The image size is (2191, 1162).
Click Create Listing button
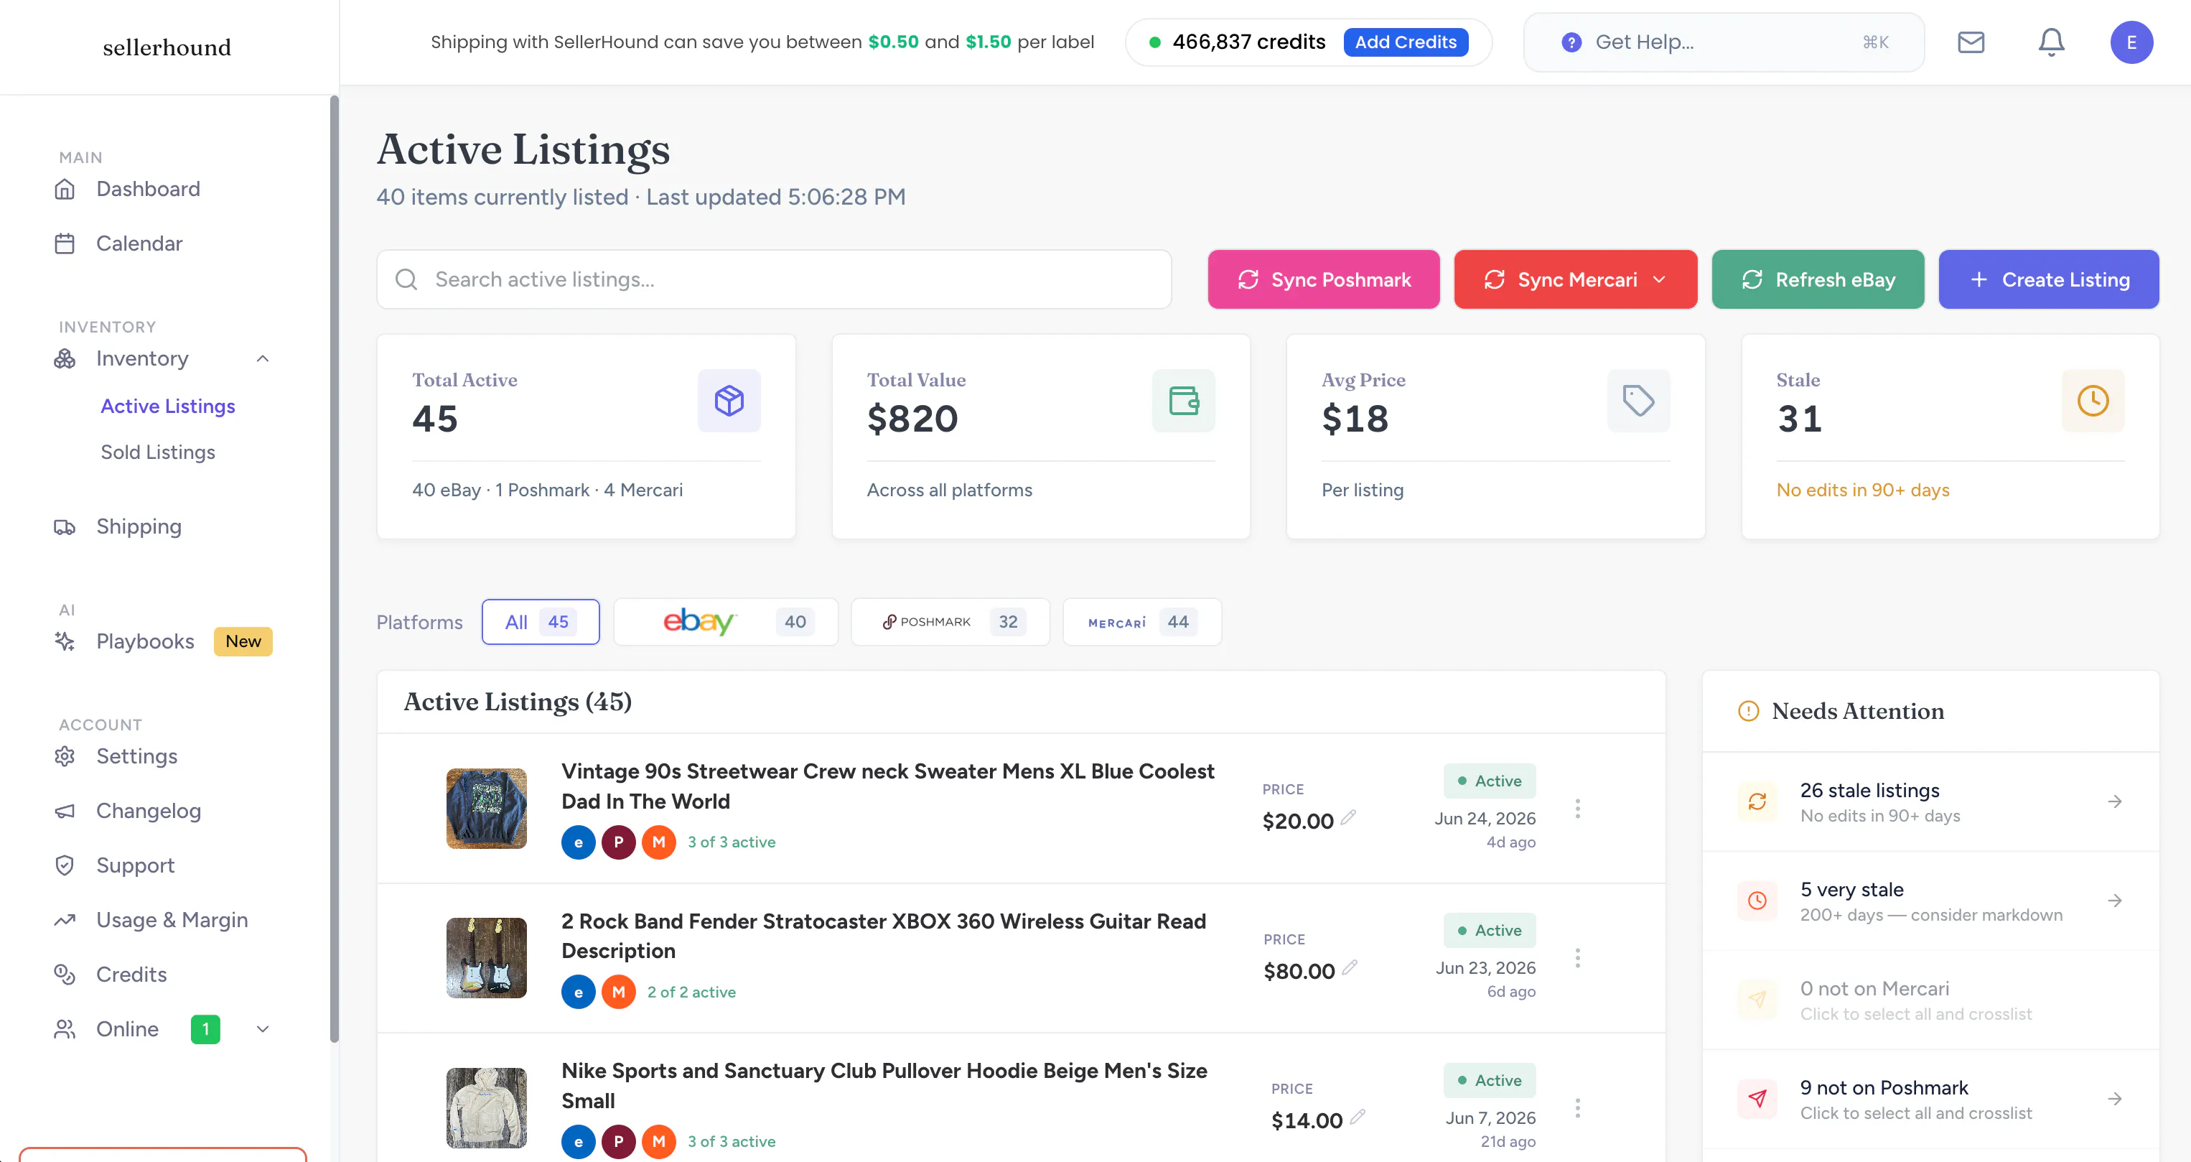2048,279
